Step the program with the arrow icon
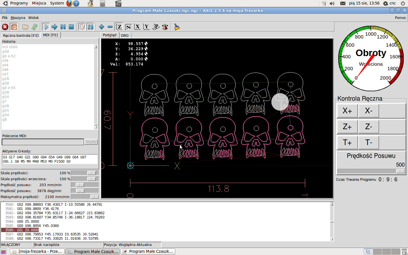Screen dimensions: 408x255 [x=54, y=27]
